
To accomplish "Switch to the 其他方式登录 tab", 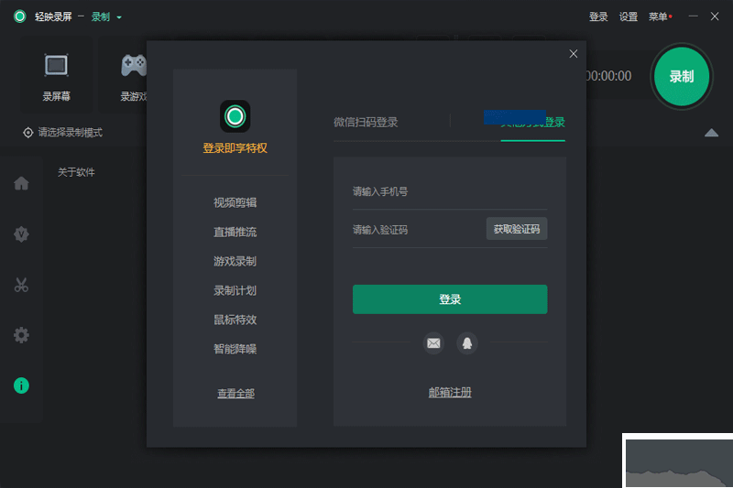I will [532, 123].
